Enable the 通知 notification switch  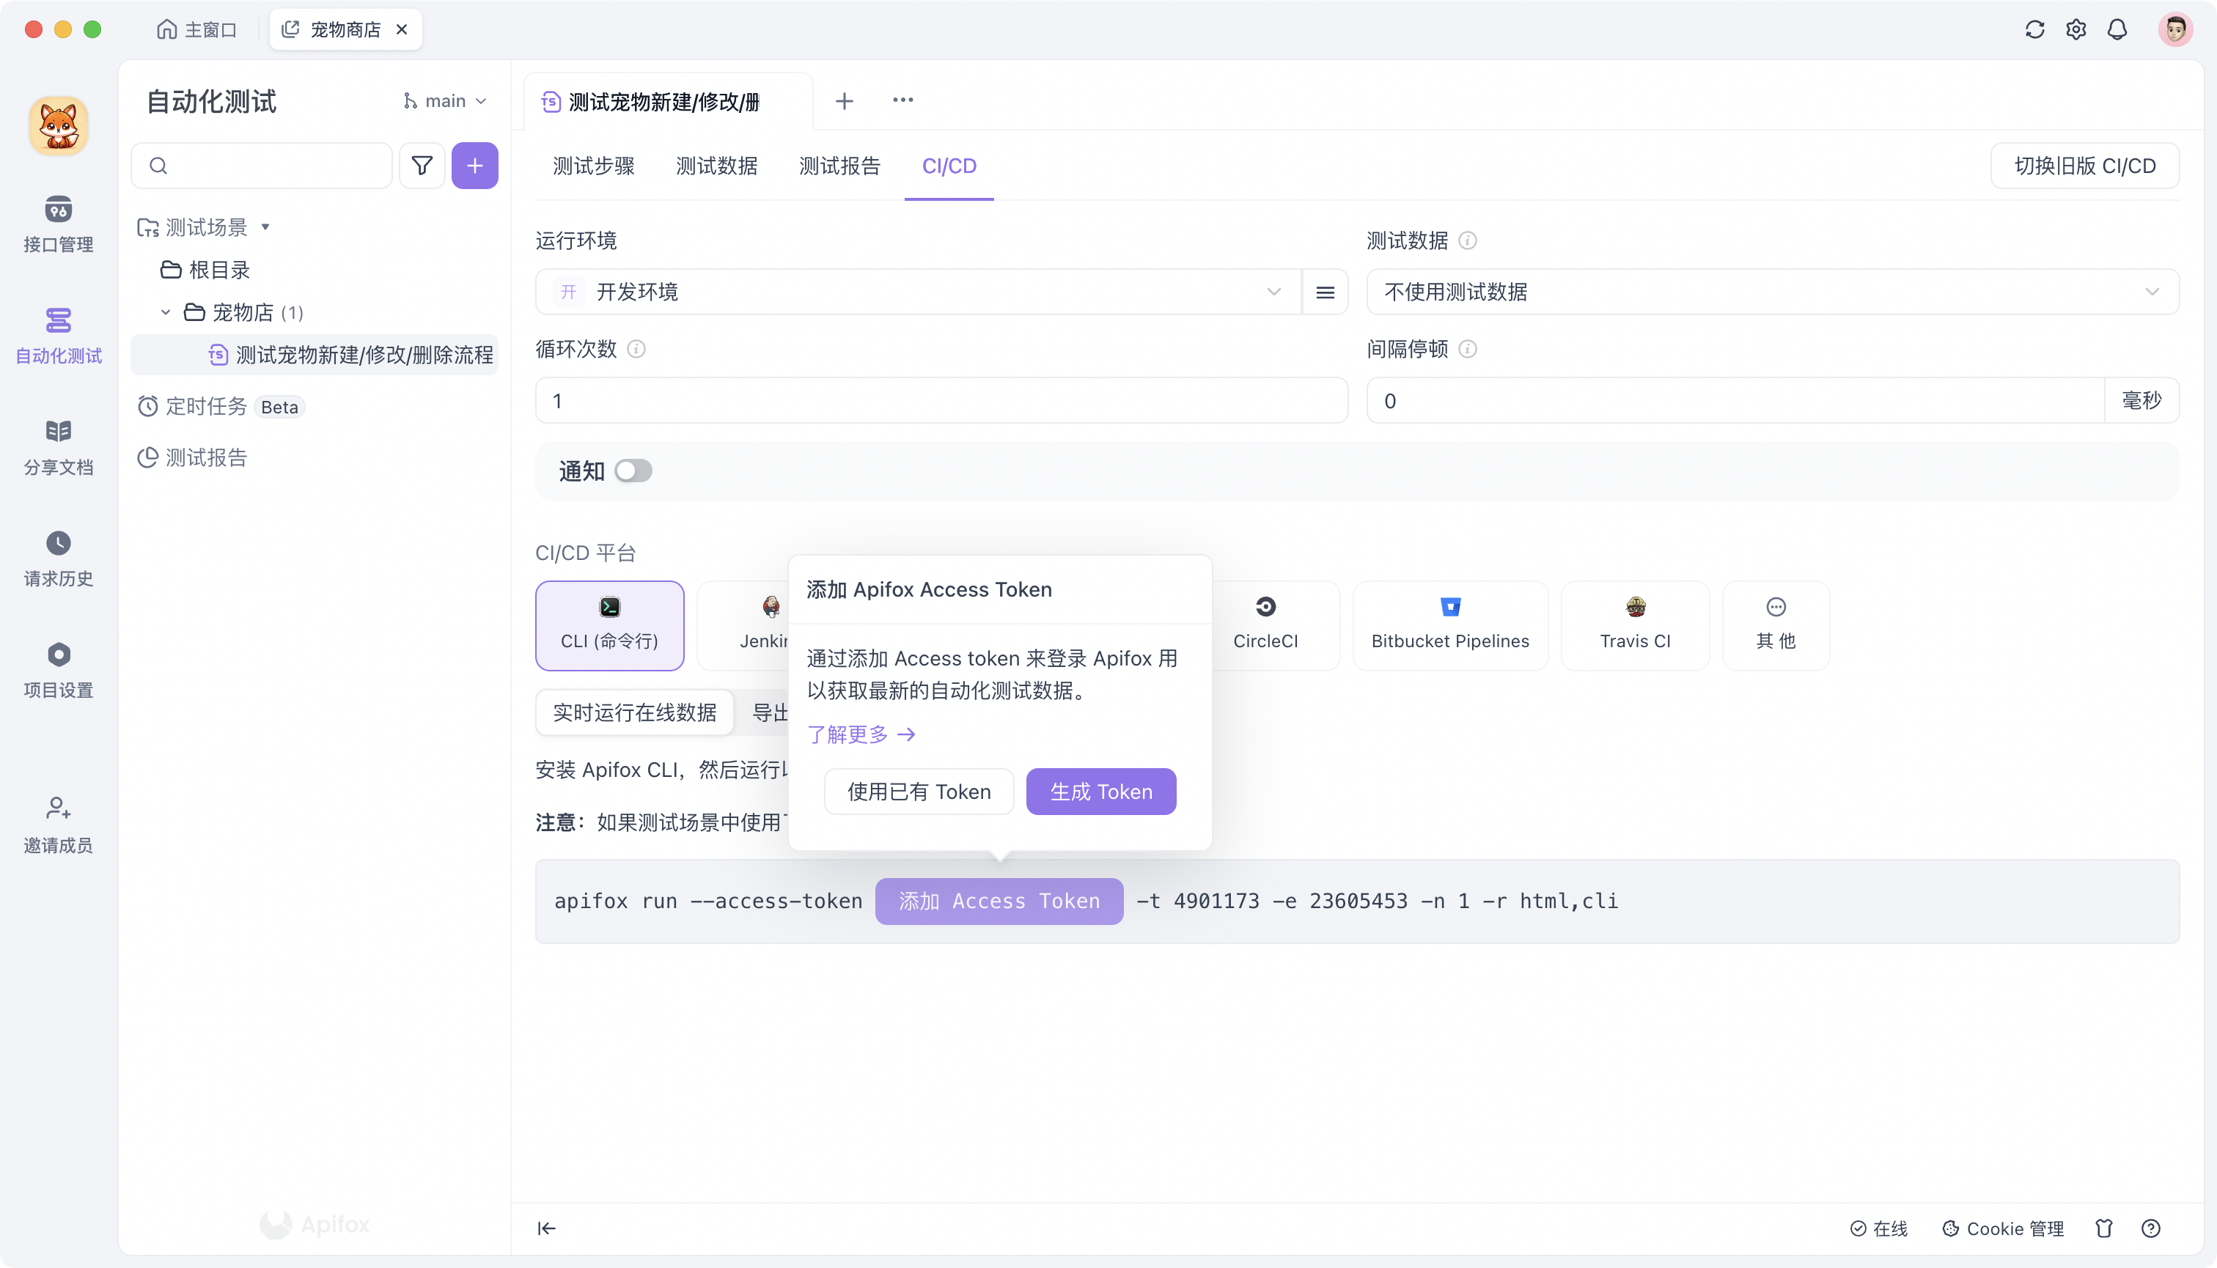633,471
